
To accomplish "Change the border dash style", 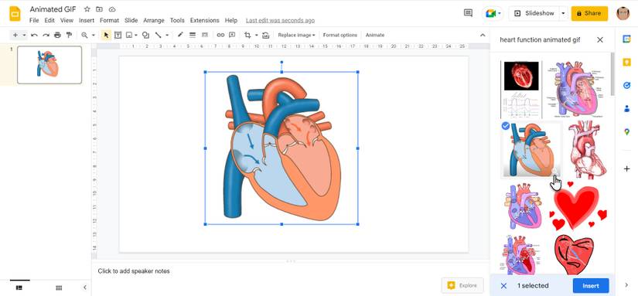I will coord(205,35).
